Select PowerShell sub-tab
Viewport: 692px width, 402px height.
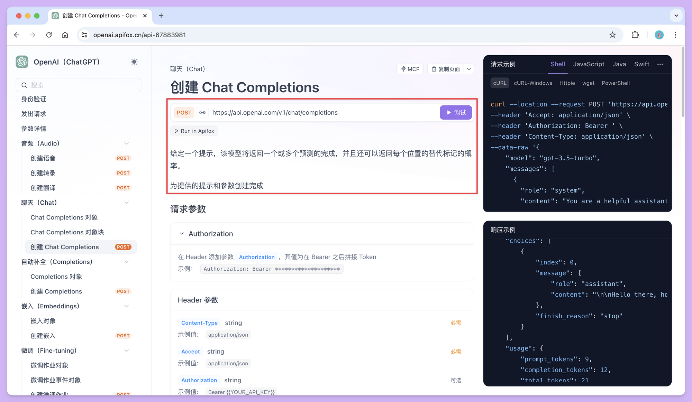tap(616, 83)
